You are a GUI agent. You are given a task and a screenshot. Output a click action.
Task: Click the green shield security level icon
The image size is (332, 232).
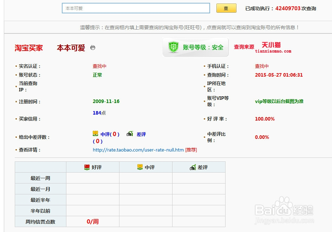[x=174, y=47]
